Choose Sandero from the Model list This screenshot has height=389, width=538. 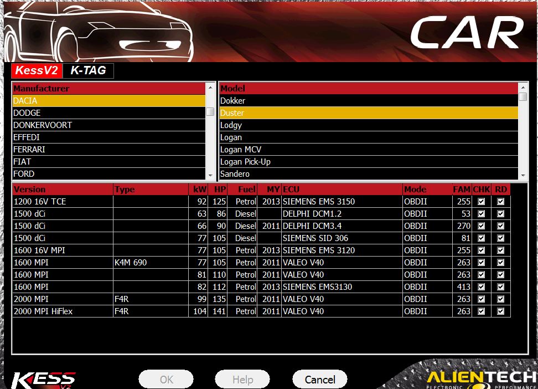click(x=369, y=174)
